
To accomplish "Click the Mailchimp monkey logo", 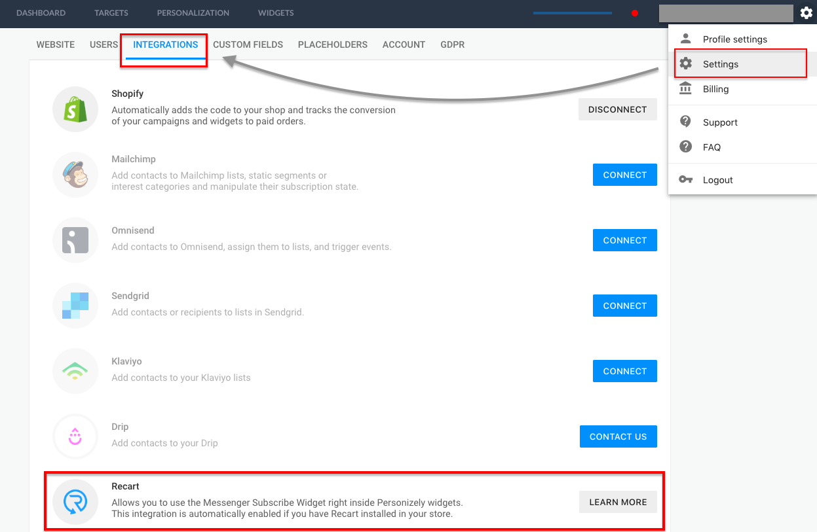I will pos(75,175).
